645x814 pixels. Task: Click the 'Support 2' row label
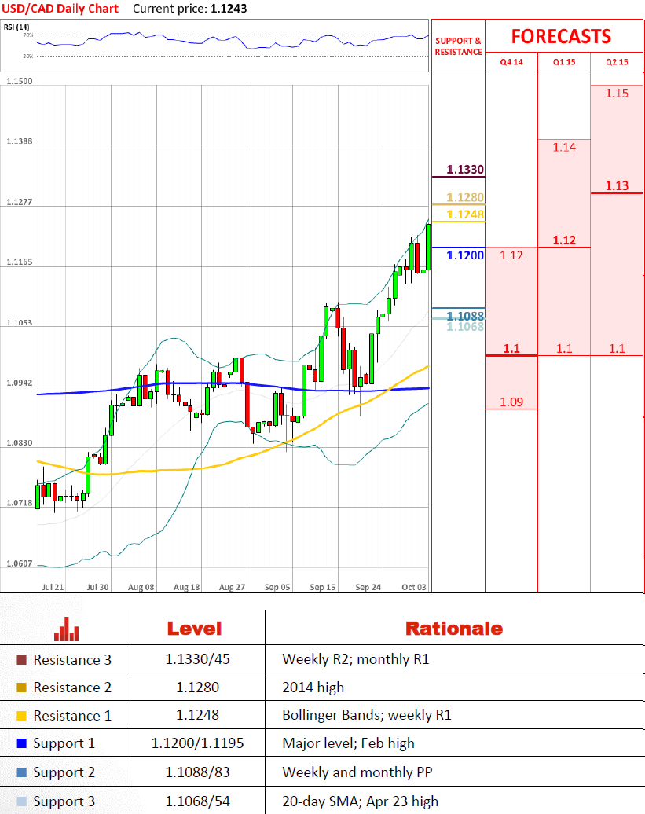[64, 772]
